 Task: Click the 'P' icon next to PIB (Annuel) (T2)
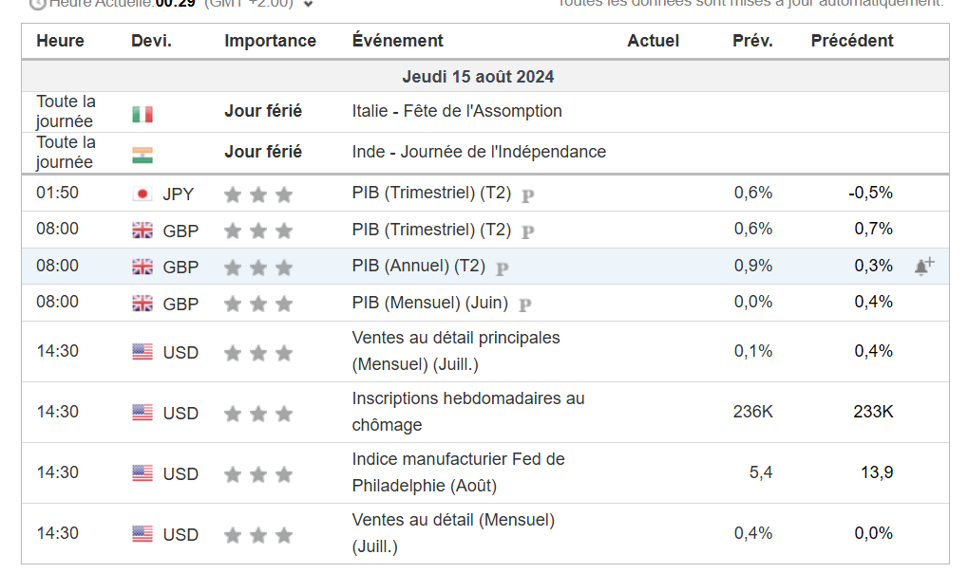pyautogui.click(x=503, y=268)
